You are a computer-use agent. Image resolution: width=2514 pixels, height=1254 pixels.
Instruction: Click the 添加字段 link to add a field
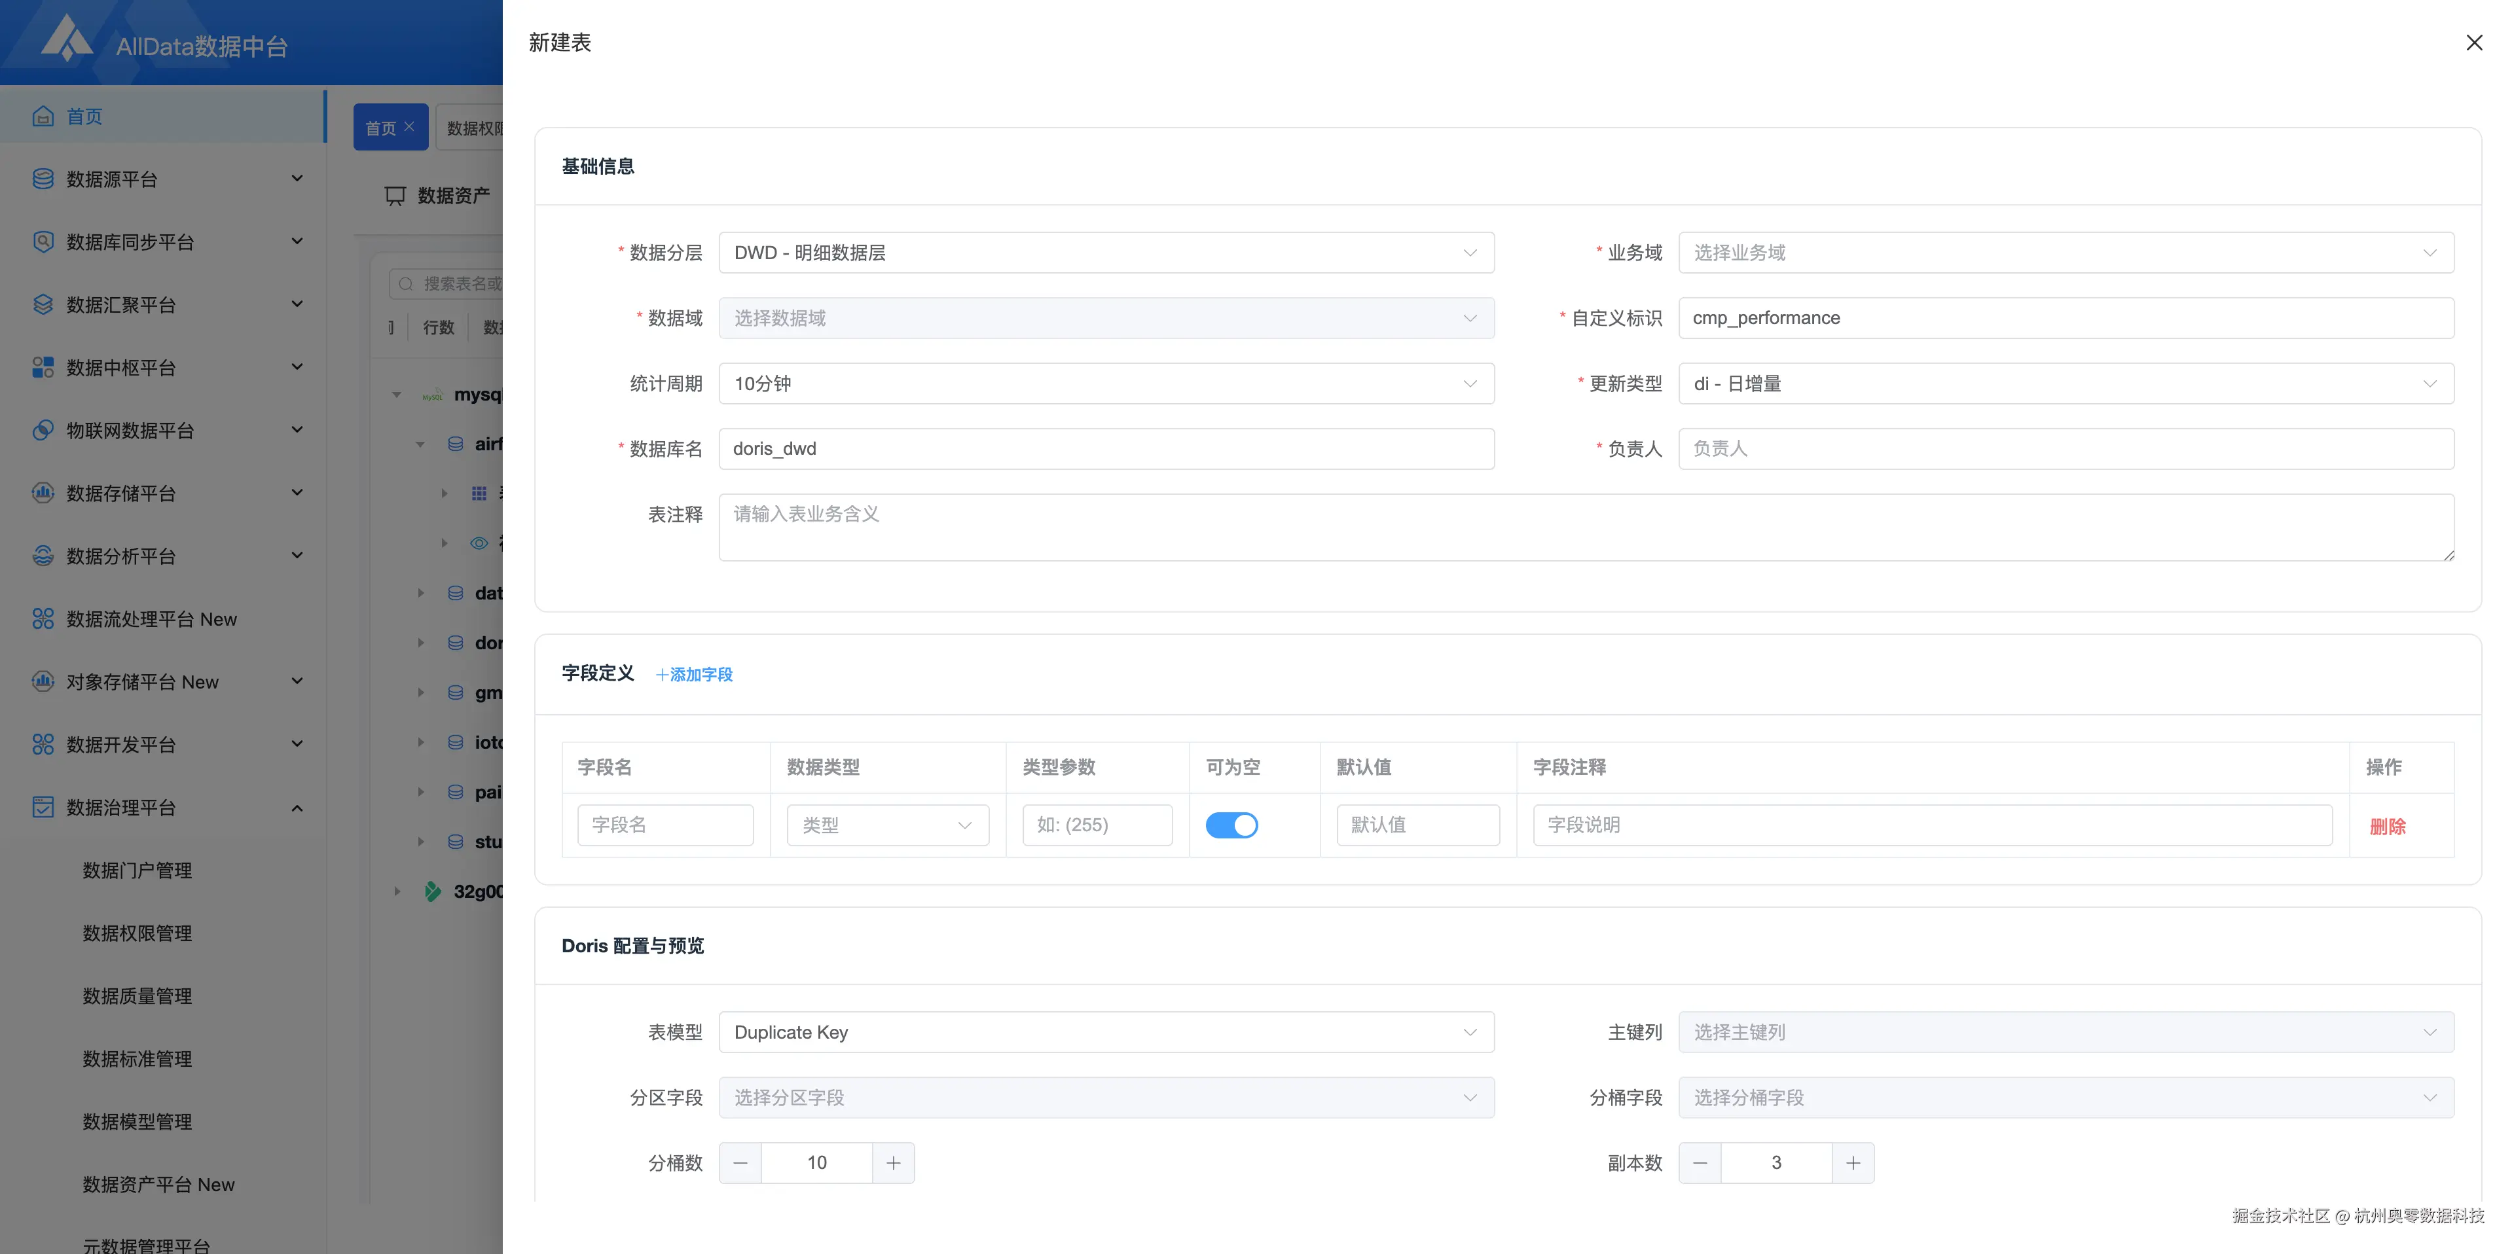coord(694,674)
